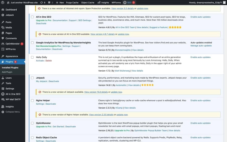Enable auto-updates for Hello Dolly
Viewport: 227px width, 142px height.
coord(200,57)
